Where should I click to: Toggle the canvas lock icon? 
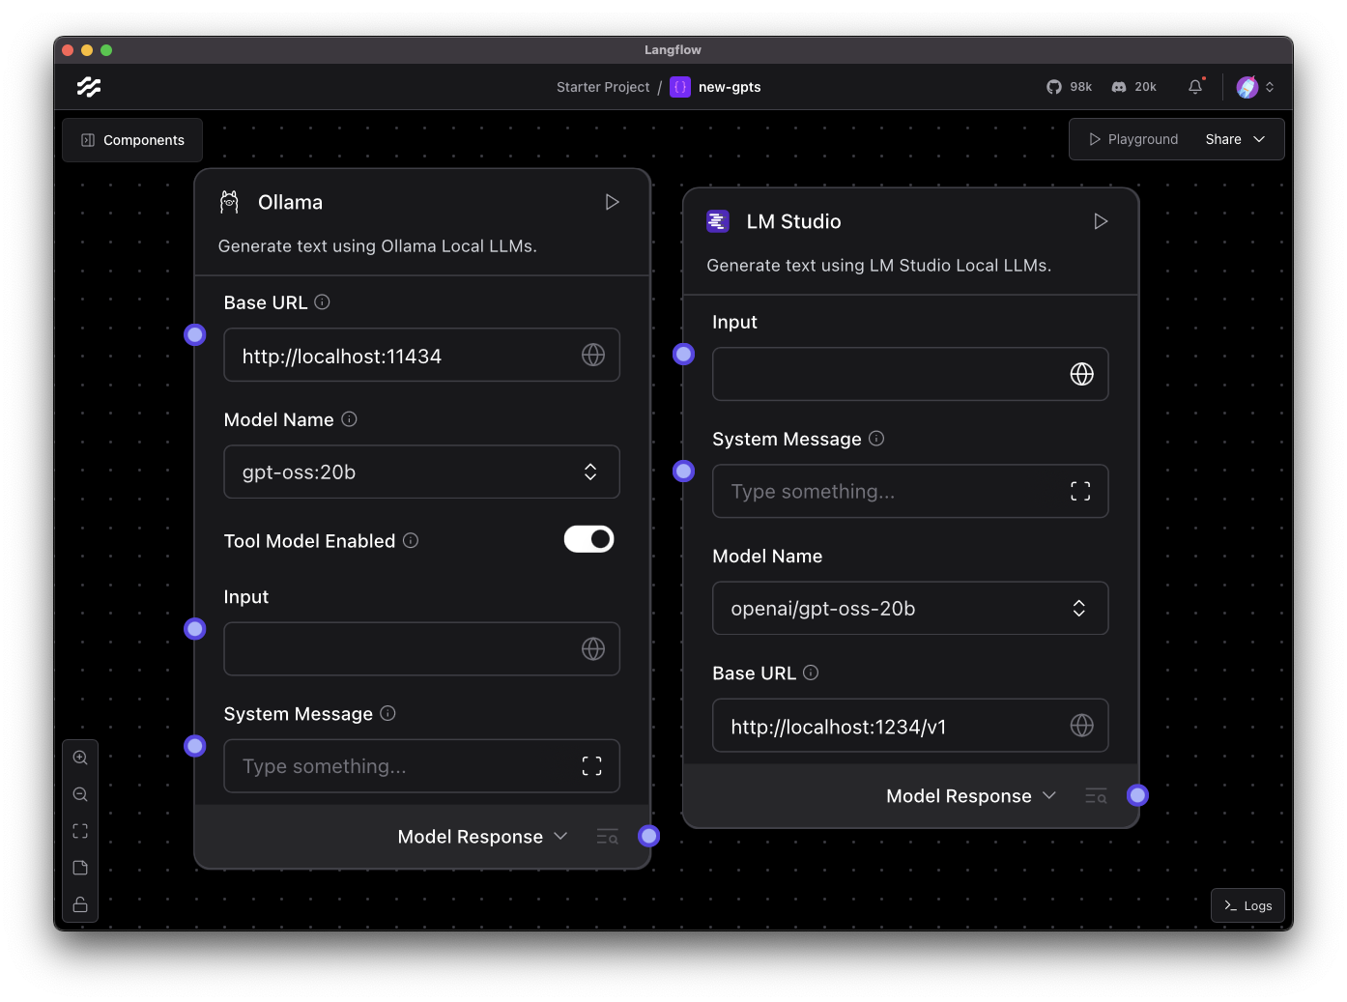[x=80, y=904]
